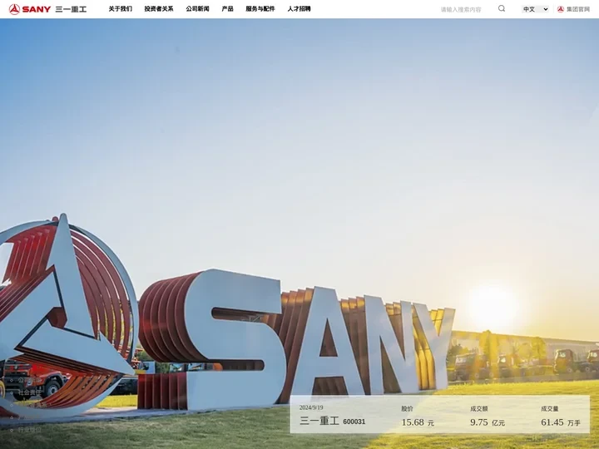Image resolution: width=599 pixels, height=449 pixels.
Task: Click the turnover value 9.75 亿元
Action: pyautogui.click(x=488, y=422)
